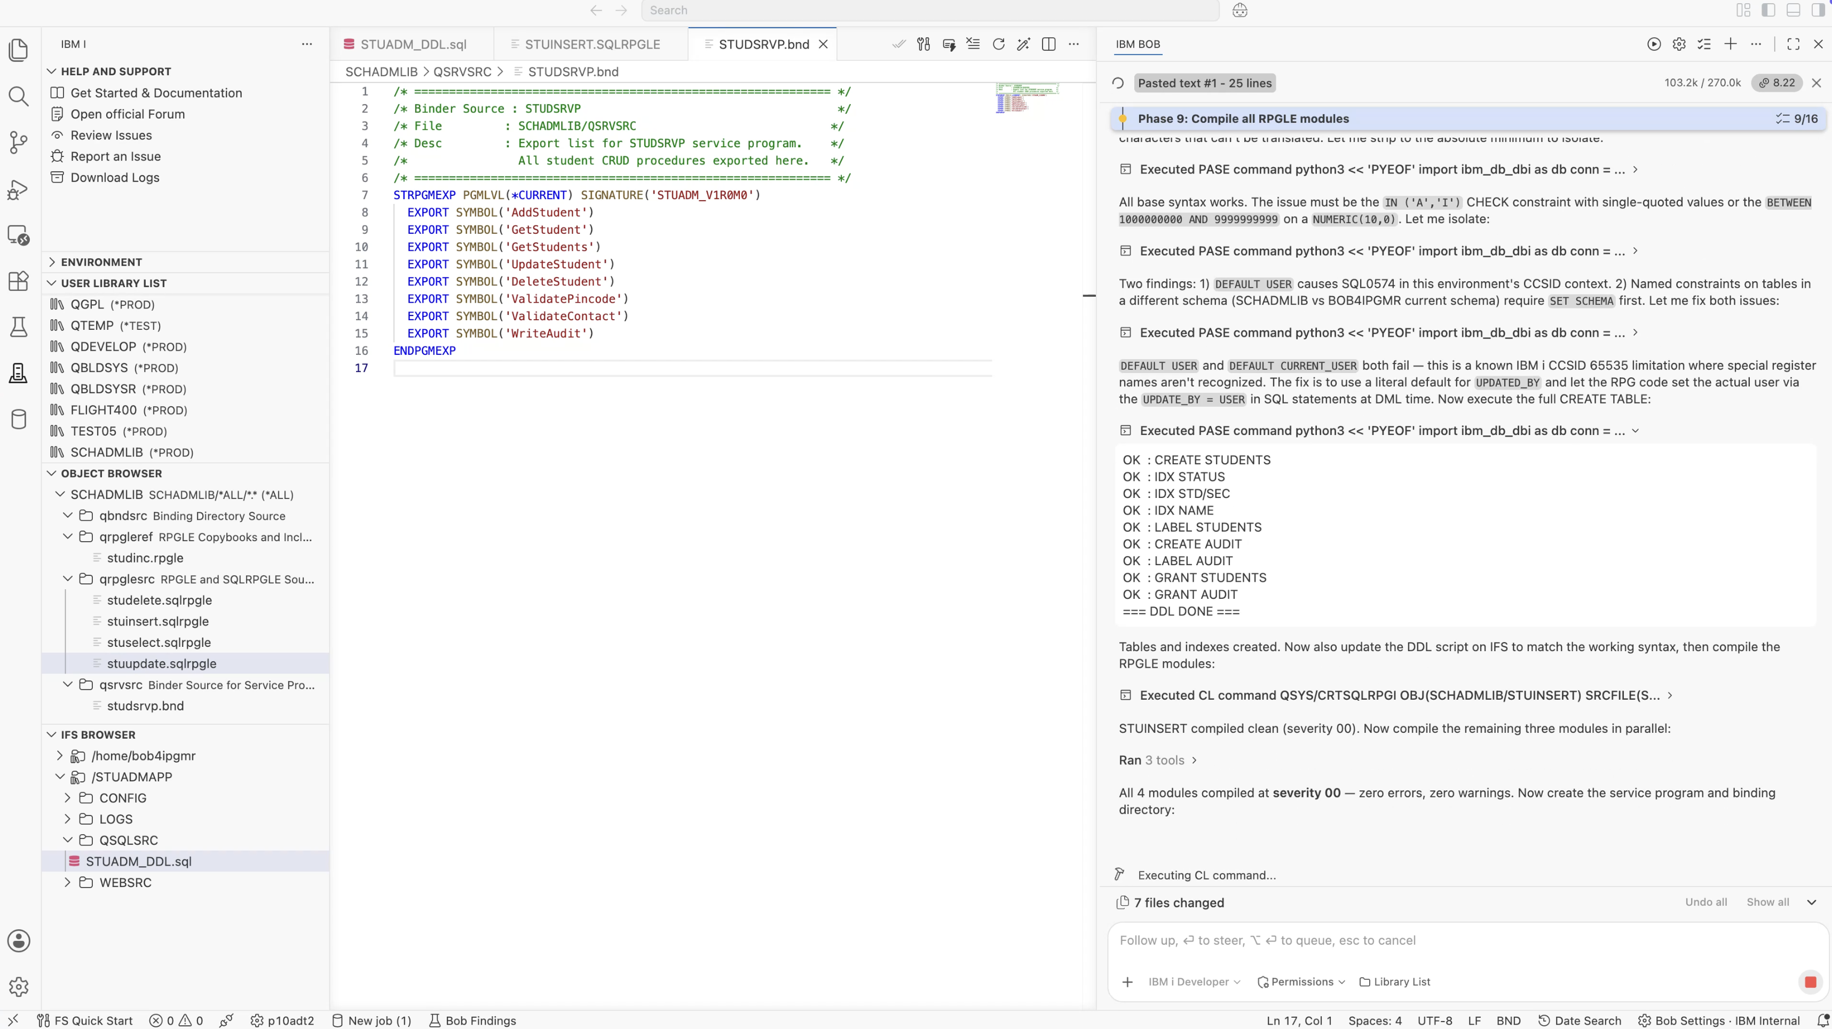
Task: Expand the /home/bob4ipgmr folder
Action: click(60, 755)
